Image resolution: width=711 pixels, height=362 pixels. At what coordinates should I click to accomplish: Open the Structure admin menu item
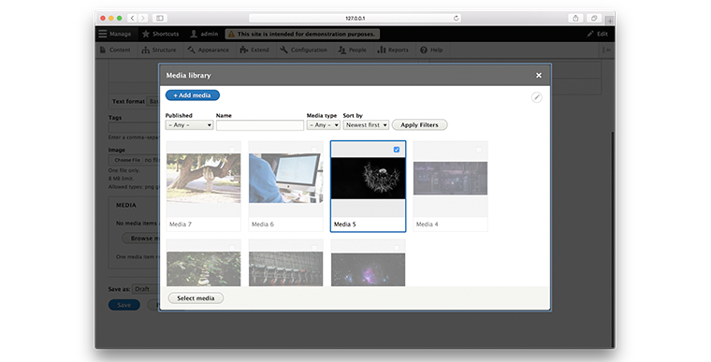[159, 50]
